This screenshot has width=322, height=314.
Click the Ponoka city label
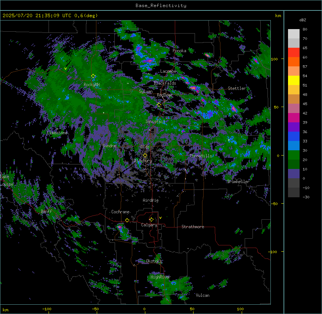pyautogui.click(x=179, y=51)
